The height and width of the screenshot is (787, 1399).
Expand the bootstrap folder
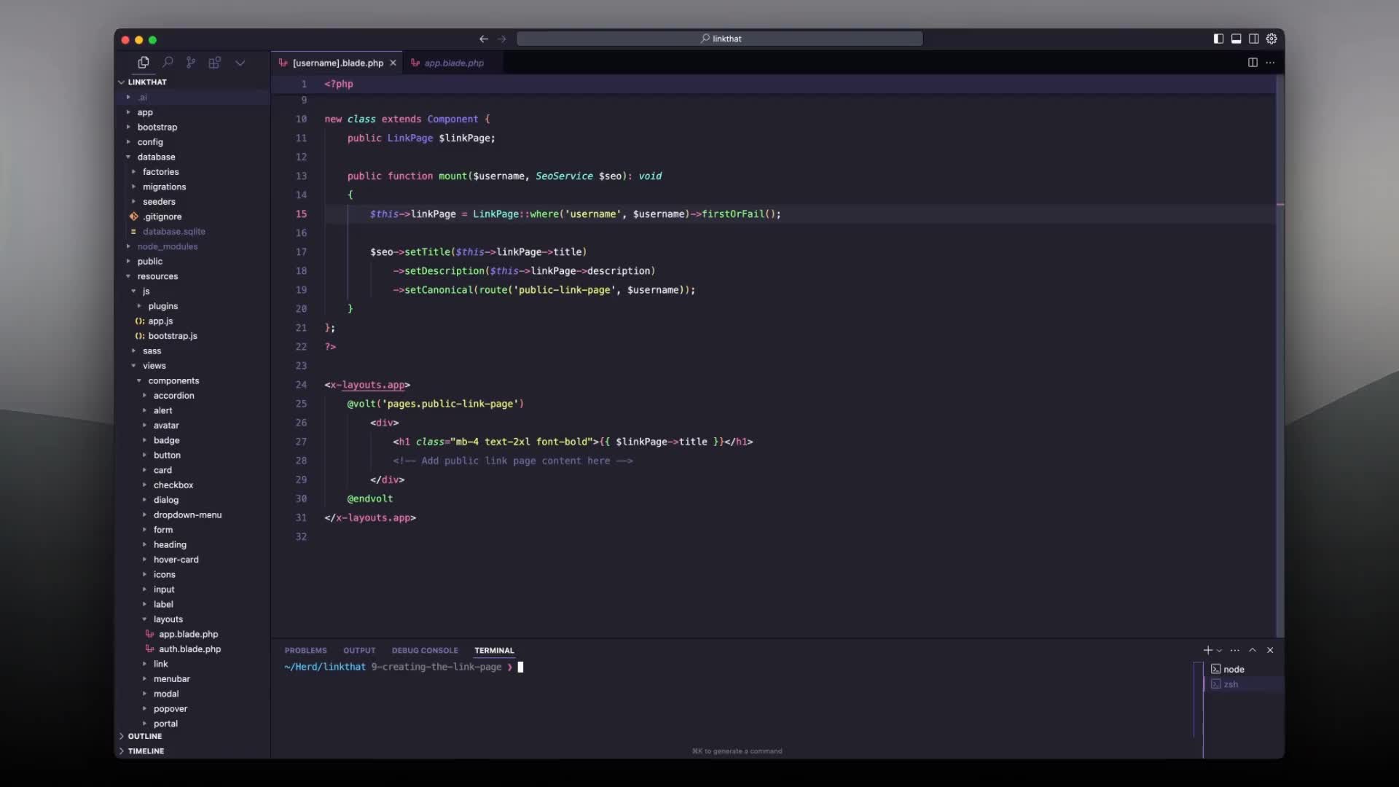tap(192, 127)
